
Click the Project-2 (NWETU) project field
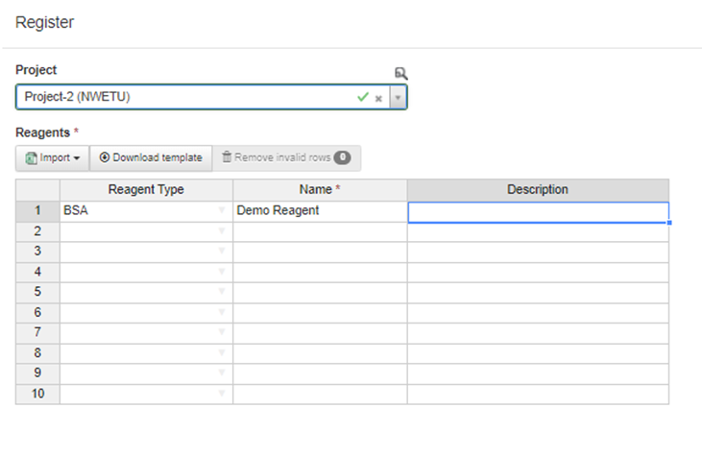pyautogui.click(x=182, y=98)
